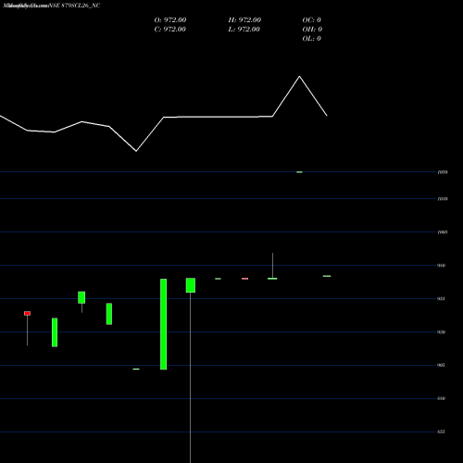Viewport: 463px width, 463px height.
Task: Click the OH: 0 value
Action: click(312, 29)
